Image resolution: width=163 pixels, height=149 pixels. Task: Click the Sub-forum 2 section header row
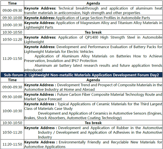click(x=81, y=75)
